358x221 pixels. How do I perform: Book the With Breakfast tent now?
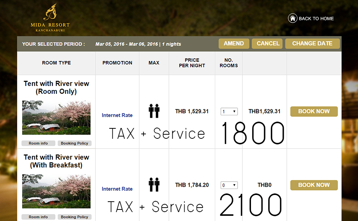pyautogui.click(x=314, y=185)
